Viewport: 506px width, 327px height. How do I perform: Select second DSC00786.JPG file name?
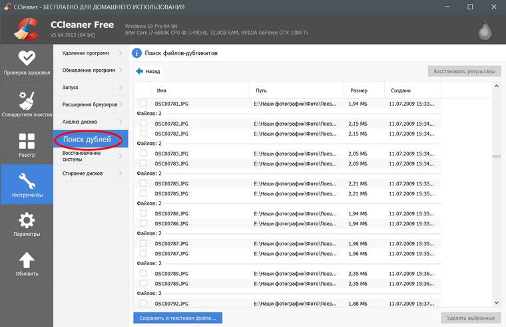(172, 223)
